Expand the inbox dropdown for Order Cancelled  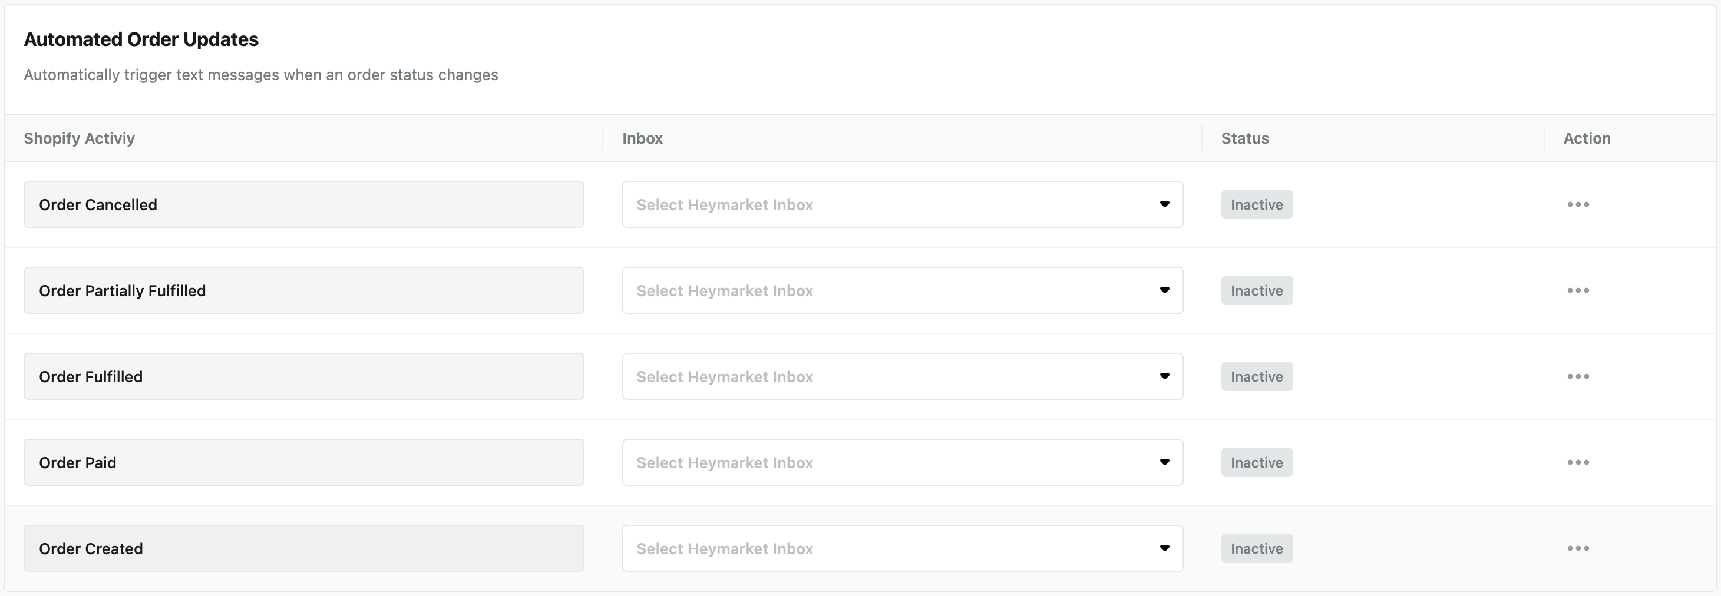pos(902,204)
